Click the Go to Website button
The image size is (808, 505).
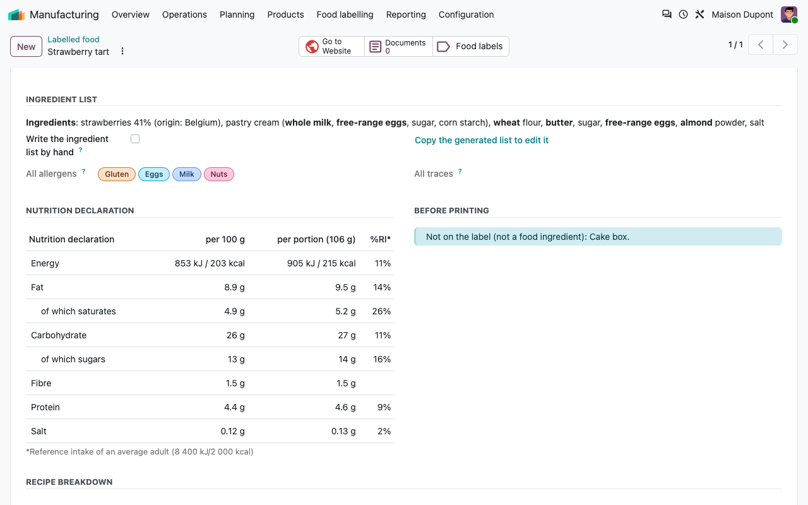[x=331, y=46]
